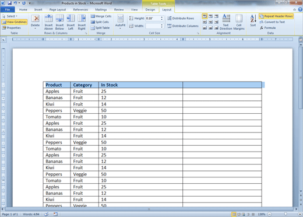This screenshot has width=303, height=217.
Task: Open the Select dropdown in Table group
Action: pyautogui.click(x=10, y=16)
